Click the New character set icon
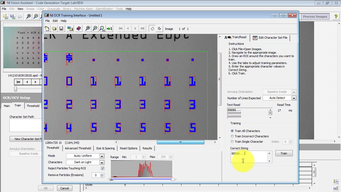Screen dimensions: 341x192 point(47,29)
